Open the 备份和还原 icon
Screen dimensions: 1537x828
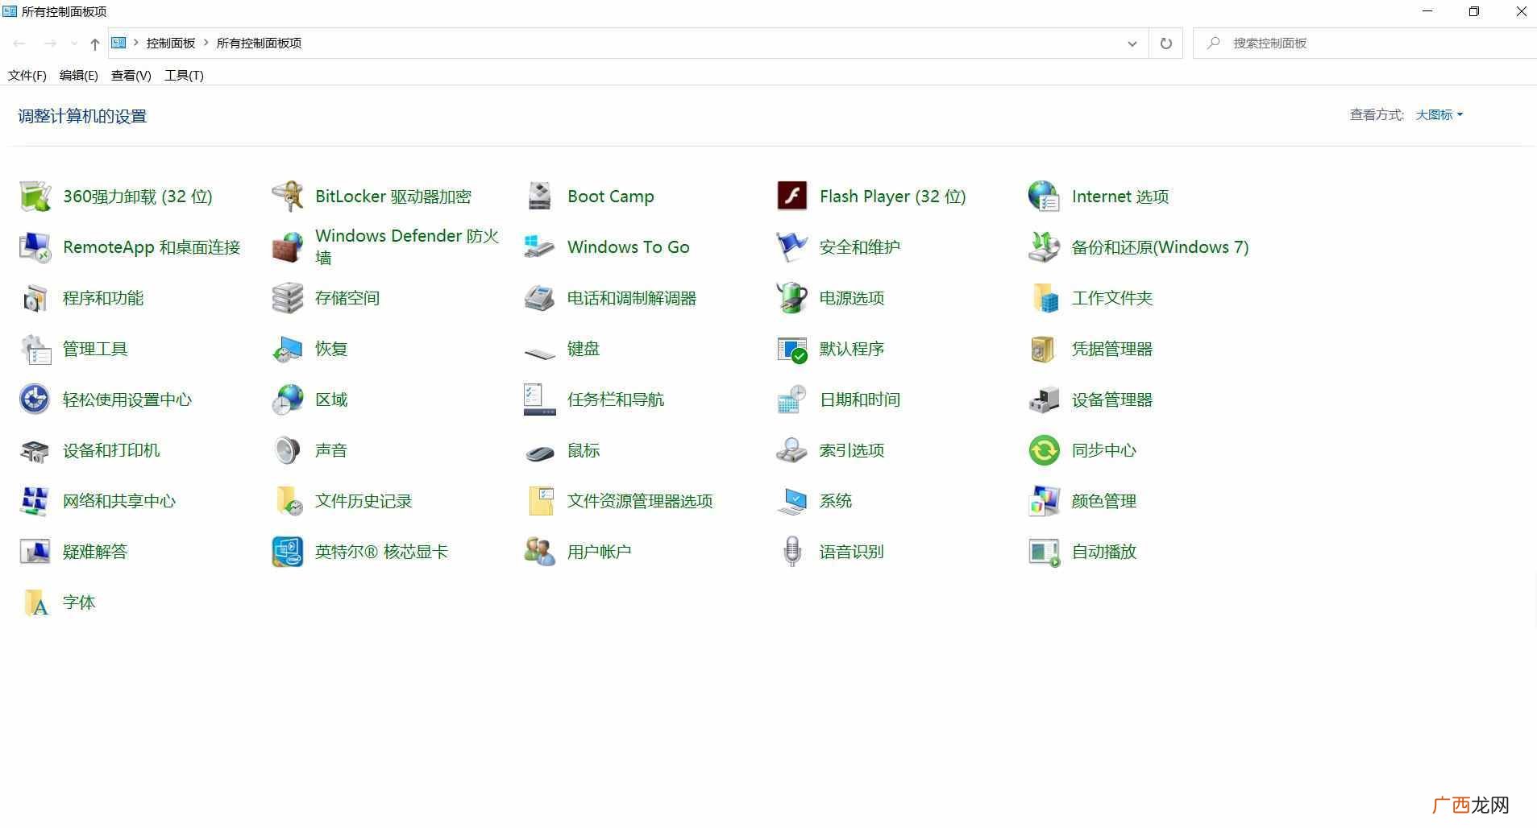point(1044,247)
